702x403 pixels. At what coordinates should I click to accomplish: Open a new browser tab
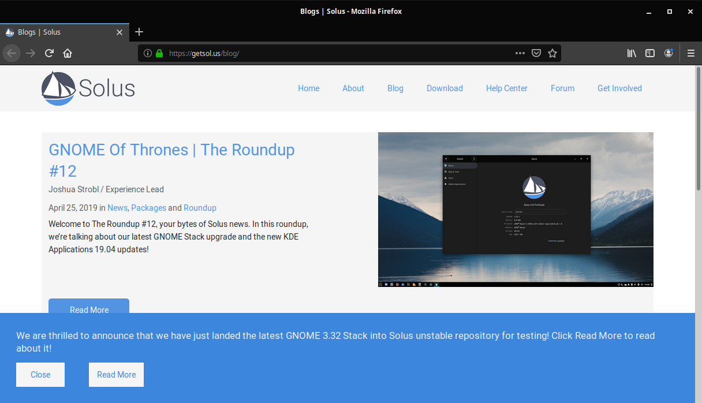point(139,32)
